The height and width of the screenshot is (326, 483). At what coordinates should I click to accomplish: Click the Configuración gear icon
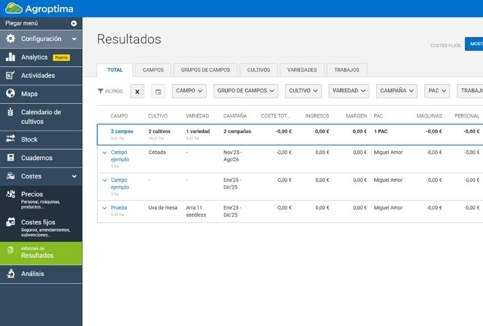[x=10, y=39]
